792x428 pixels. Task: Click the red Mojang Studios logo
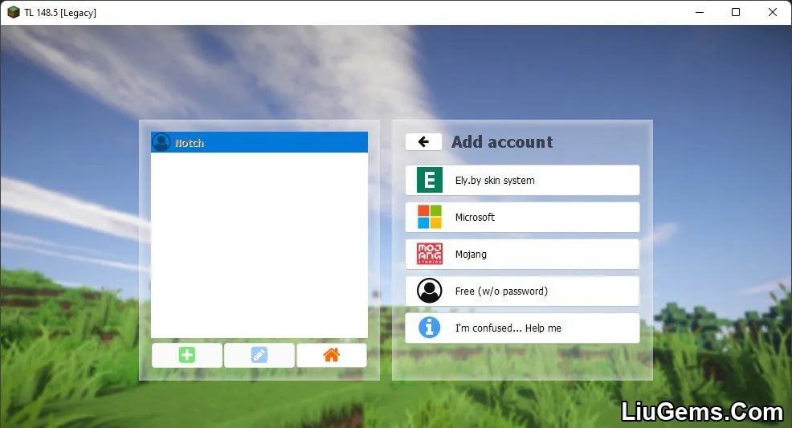[430, 254]
